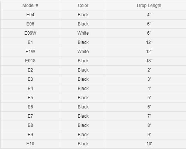Click the 7' drop length cell
The height and width of the screenshot is (149, 186).
(146, 116)
